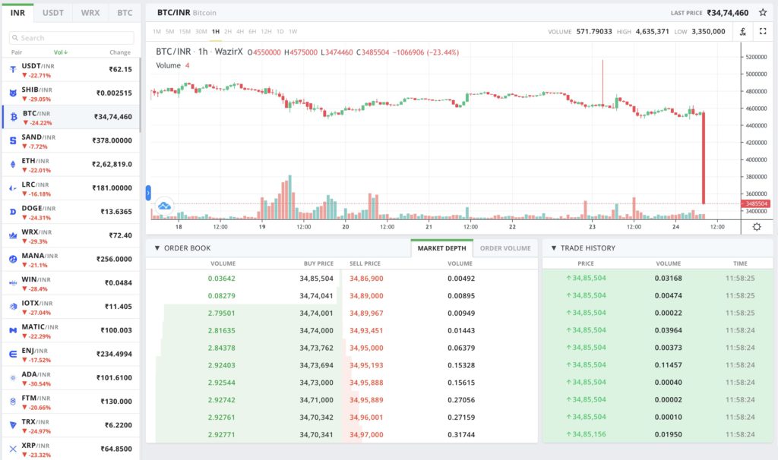Click the search magnifier icon
The width and height of the screenshot is (778, 460).
(15, 38)
